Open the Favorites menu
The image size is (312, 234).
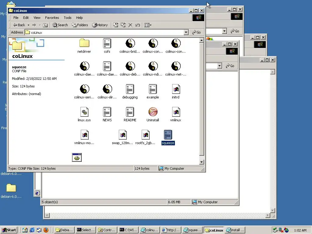[52, 18]
